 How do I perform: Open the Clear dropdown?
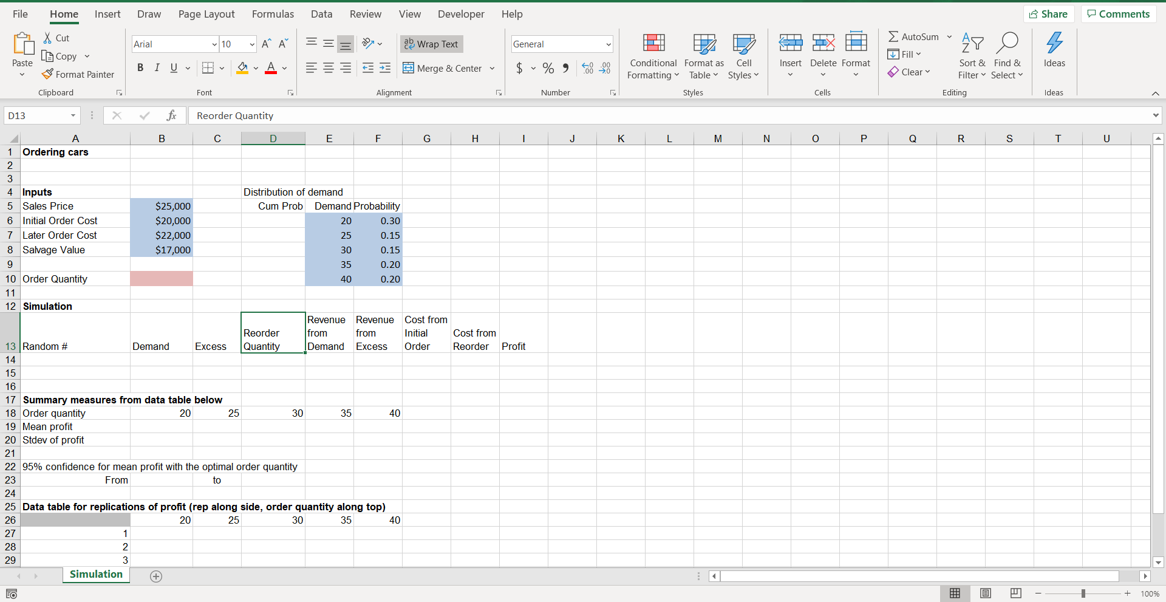click(x=909, y=72)
